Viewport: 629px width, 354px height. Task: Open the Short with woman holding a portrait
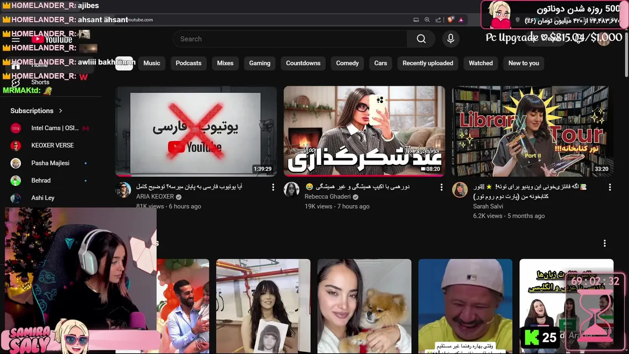[x=263, y=306]
